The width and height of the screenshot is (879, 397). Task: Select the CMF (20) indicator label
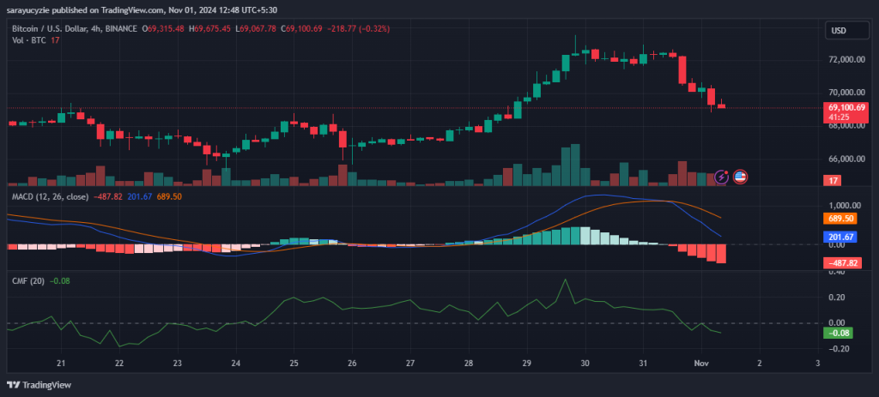(27, 280)
